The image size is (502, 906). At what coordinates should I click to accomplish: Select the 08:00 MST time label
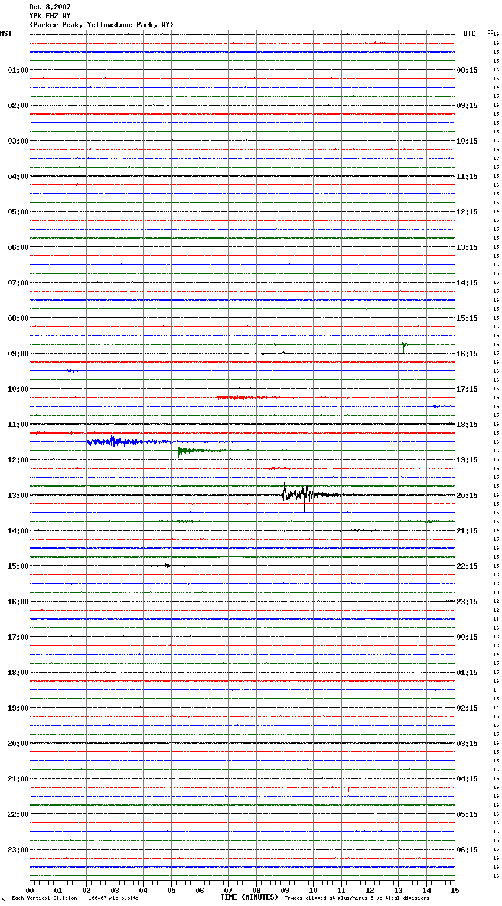pos(18,318)
